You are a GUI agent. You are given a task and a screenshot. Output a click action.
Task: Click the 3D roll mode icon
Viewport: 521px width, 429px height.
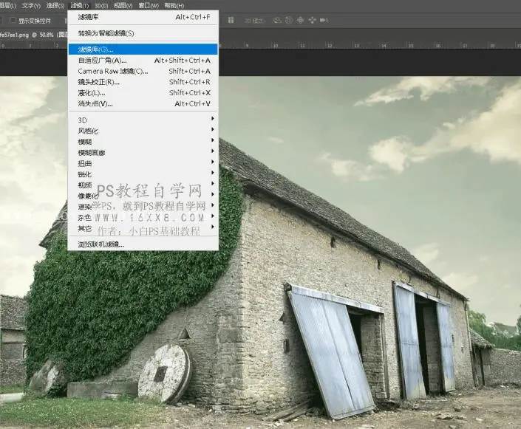tap(289, 20)
